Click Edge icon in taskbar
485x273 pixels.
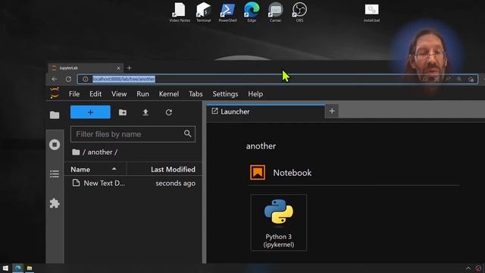[x=18, y=268]
